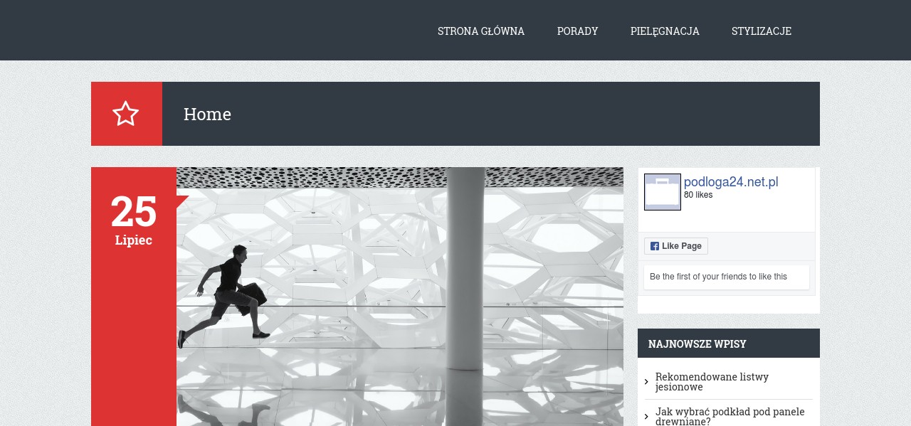Like the page with Like Page button

click(676, 246)
